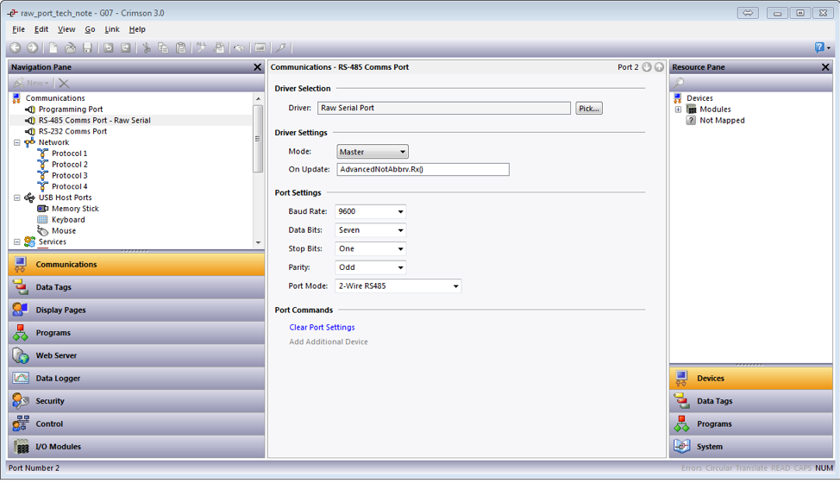
Task: Click the ALL wand toolbar icon
Action: (x=202, y=47)
